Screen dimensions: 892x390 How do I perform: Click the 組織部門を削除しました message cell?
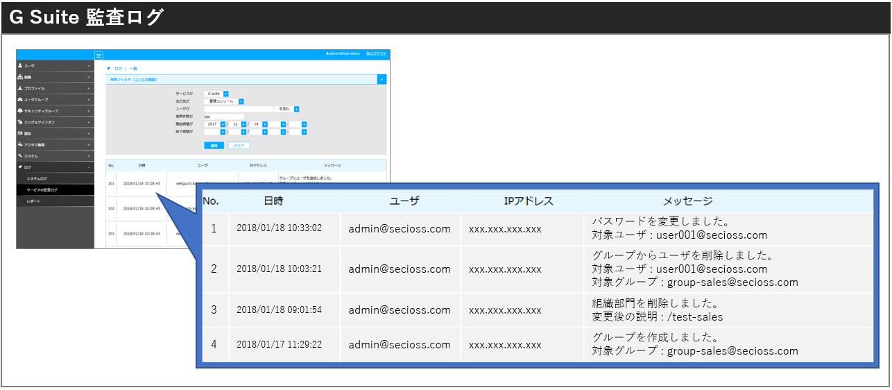pyautogui.click(x=728, y=310)
